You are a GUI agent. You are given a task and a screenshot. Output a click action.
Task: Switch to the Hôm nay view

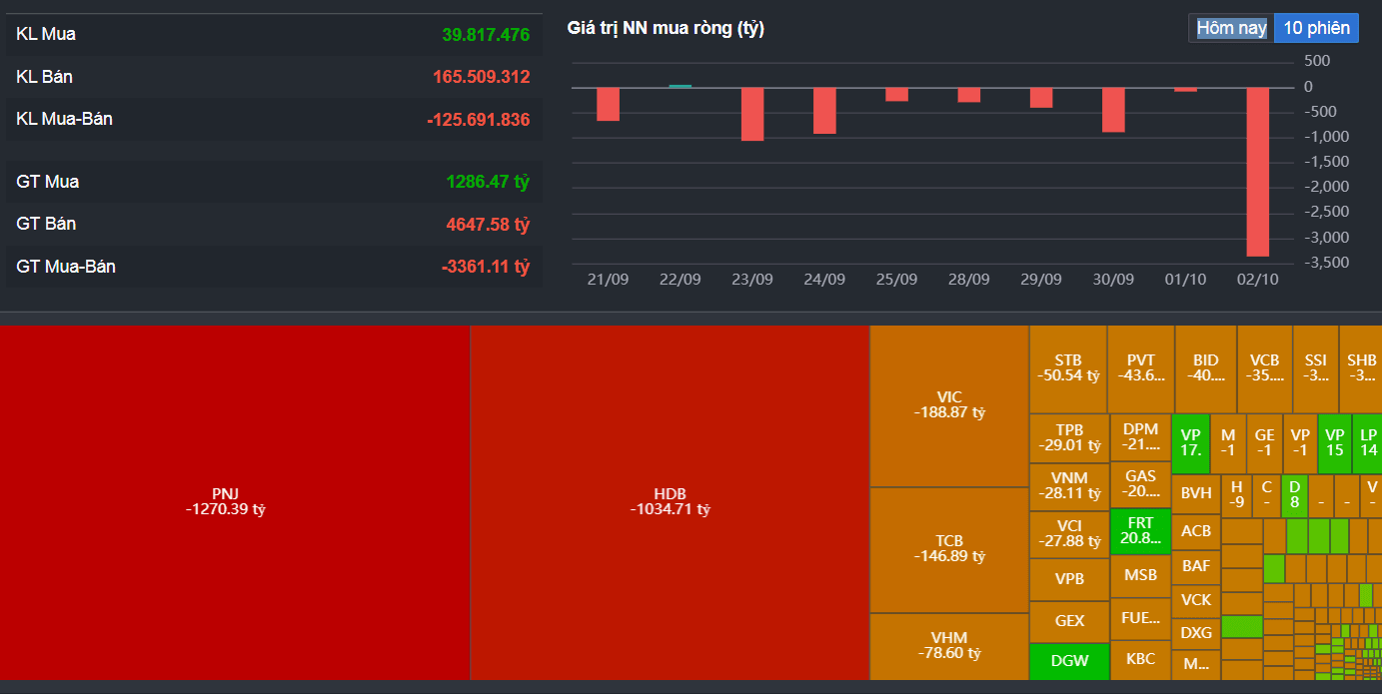pos(1231,28)
